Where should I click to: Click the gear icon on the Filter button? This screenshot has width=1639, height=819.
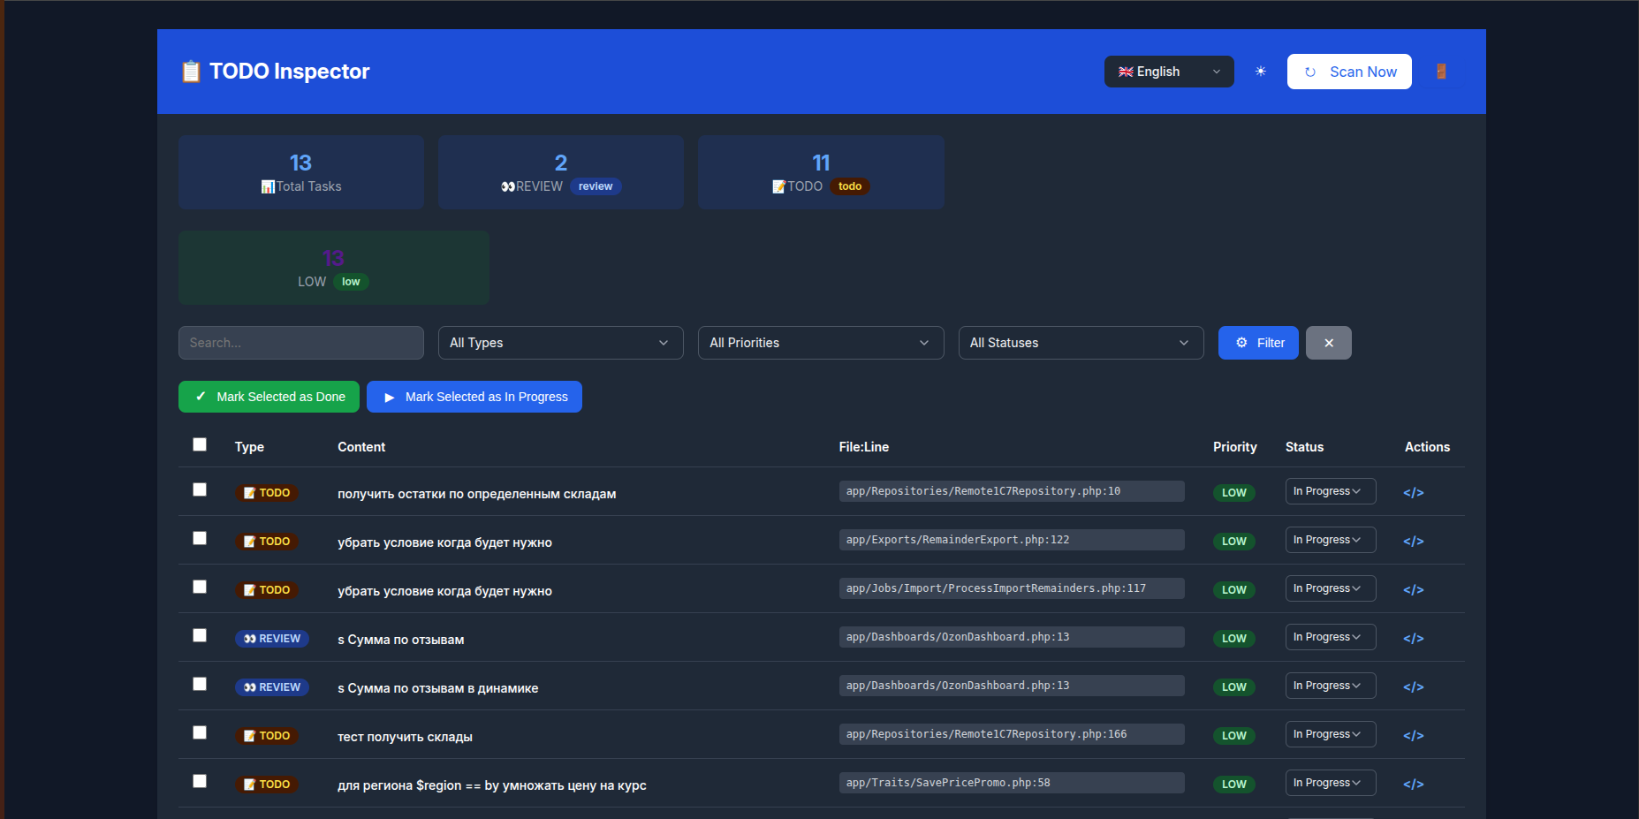pos(1241,343)
